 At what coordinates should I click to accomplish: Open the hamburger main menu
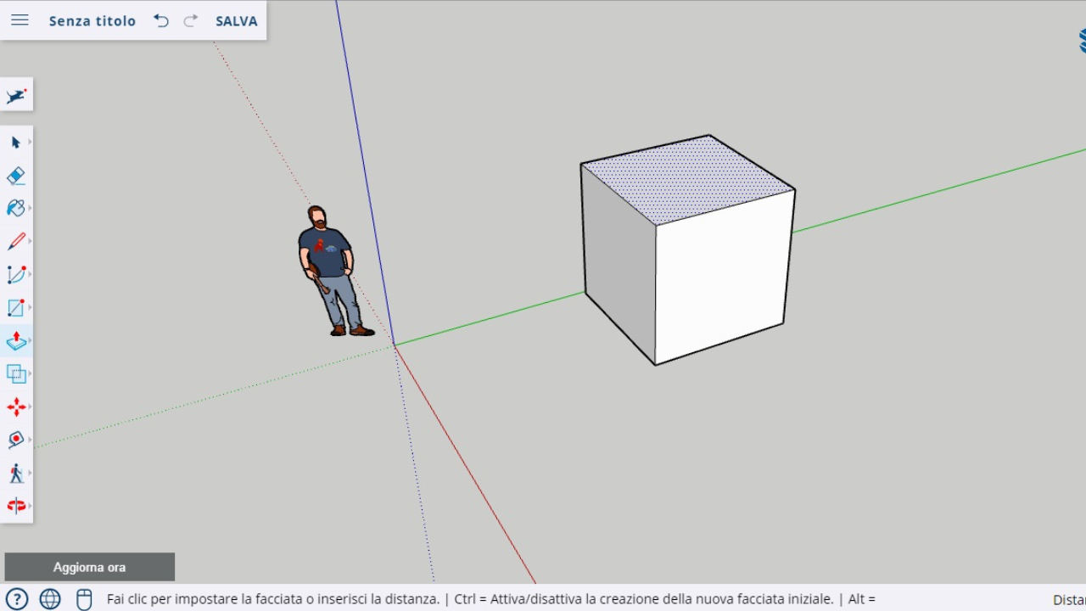(x=20, y=20)
